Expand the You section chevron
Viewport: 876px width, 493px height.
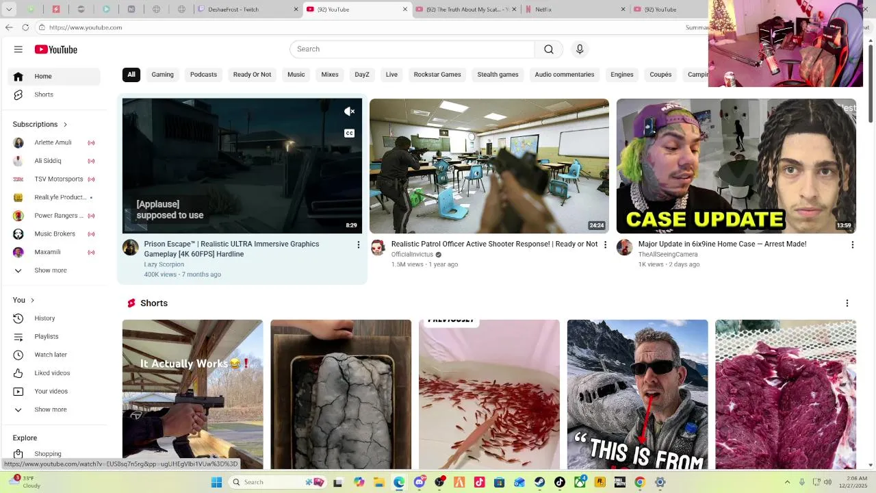pyautogui.click(x=32, y=301)
